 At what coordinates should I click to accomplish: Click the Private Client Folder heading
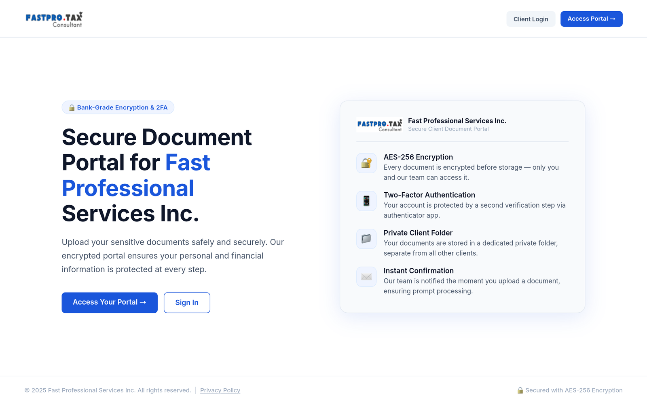[418, 233]
